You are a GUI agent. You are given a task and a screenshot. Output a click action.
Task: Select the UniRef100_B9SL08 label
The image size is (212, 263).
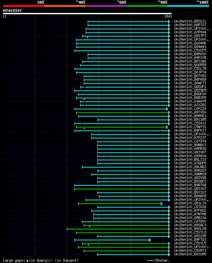190,229
